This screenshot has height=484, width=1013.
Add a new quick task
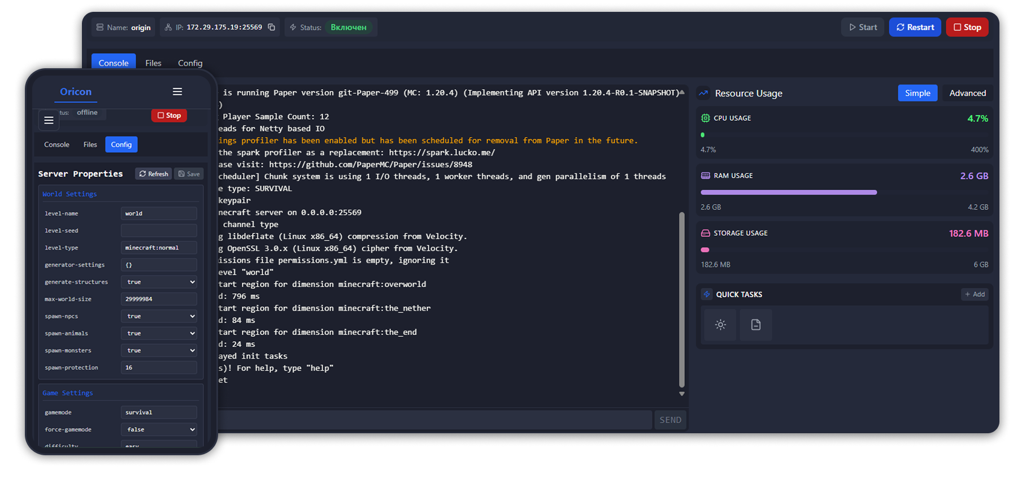point(975,294)
